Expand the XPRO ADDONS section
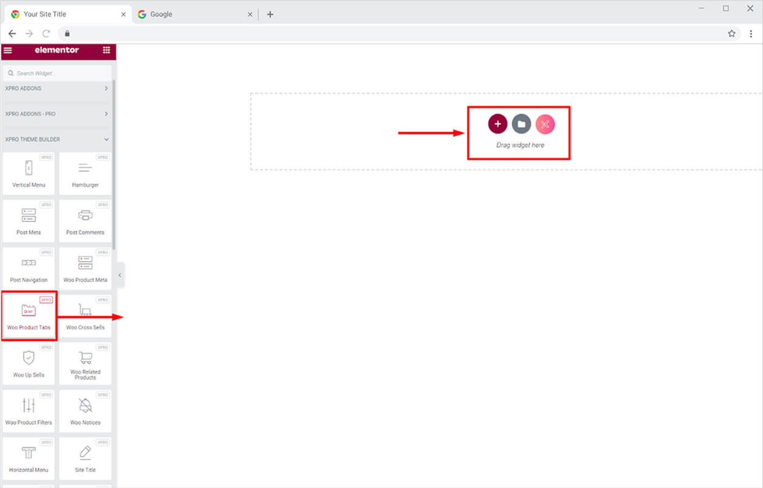The image size is (763, 488). pyautogui.click(x=56, y=89)
